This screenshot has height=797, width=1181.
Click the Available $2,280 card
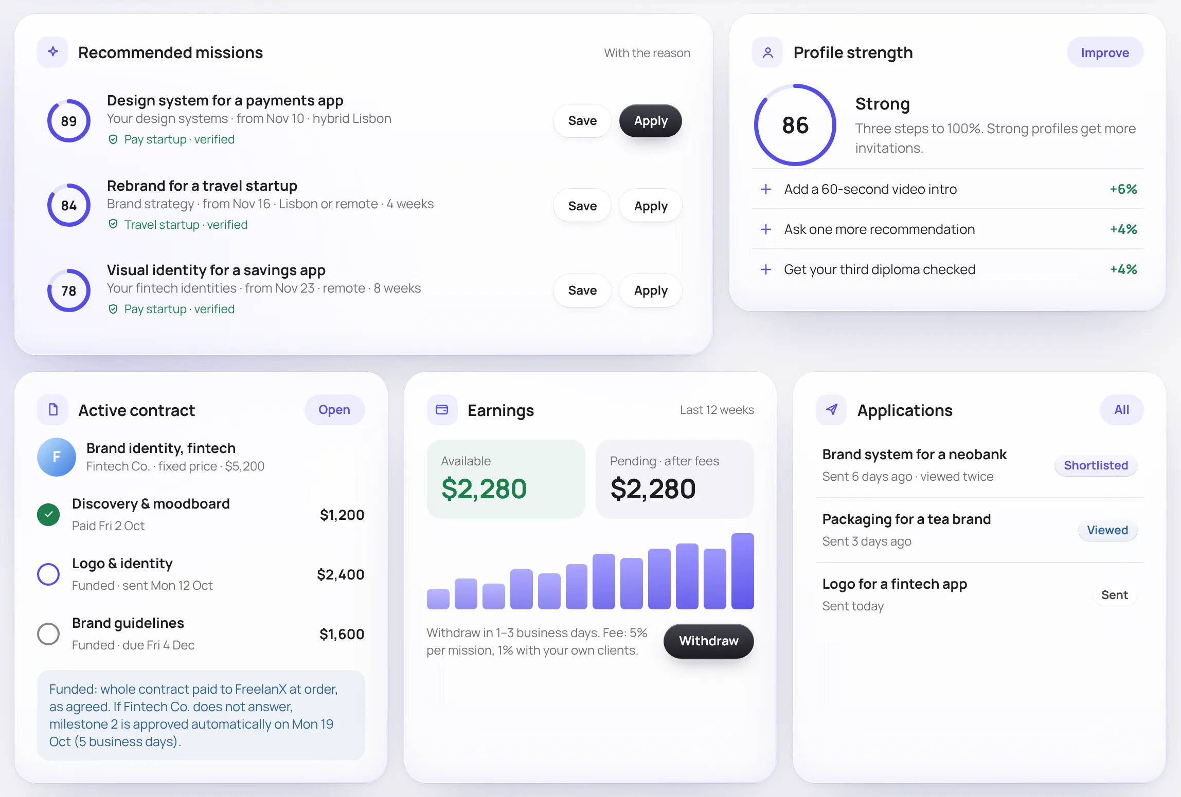pos(506,479)
